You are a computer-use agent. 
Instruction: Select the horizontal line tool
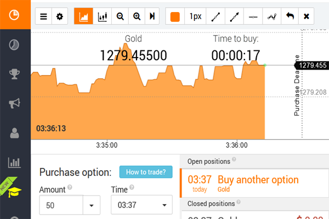[x=253, y=16]
